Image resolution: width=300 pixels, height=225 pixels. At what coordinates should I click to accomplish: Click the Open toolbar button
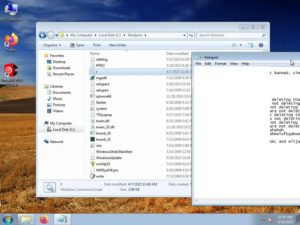77,45
